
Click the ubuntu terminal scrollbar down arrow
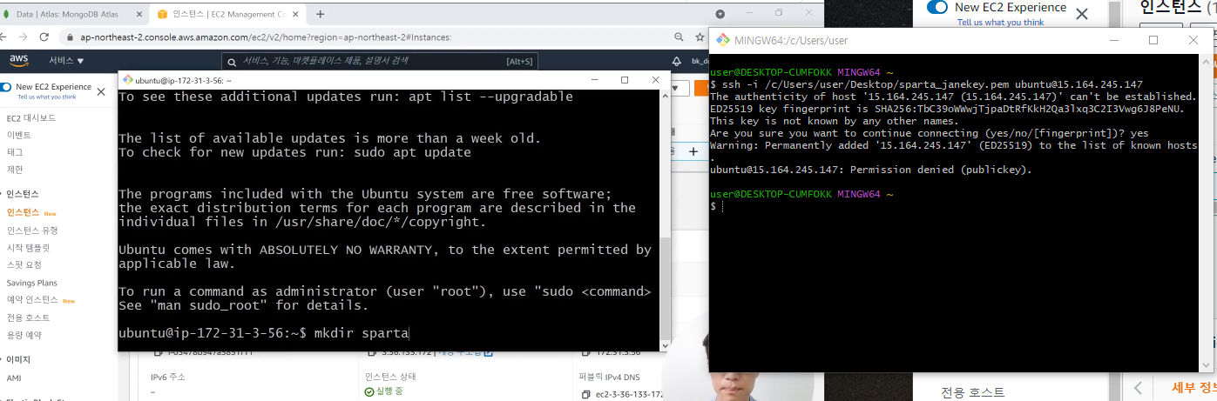click(666, 346)
